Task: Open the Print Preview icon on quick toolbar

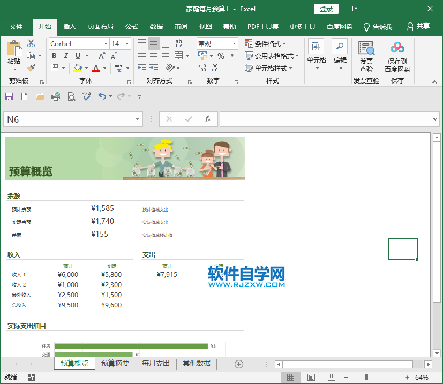Action: pos(70,96)
